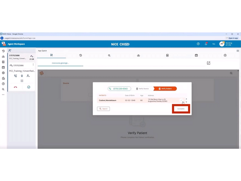
Task: Click the Complete button
Action: [x=181, y=109]
